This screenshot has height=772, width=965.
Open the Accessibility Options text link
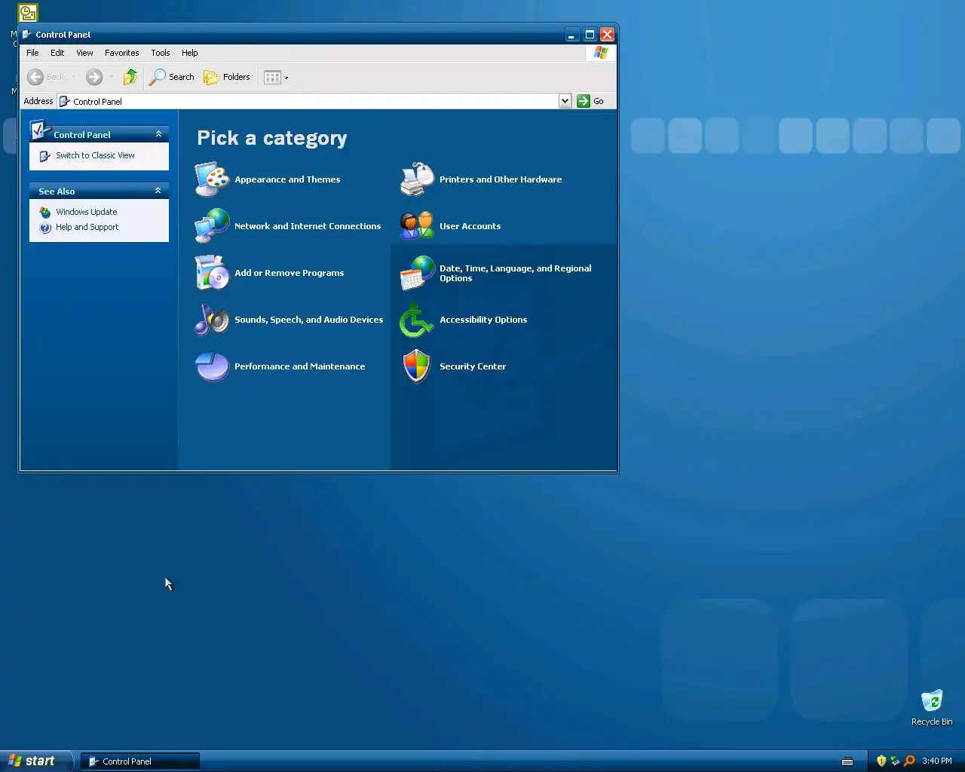[483, 320]
